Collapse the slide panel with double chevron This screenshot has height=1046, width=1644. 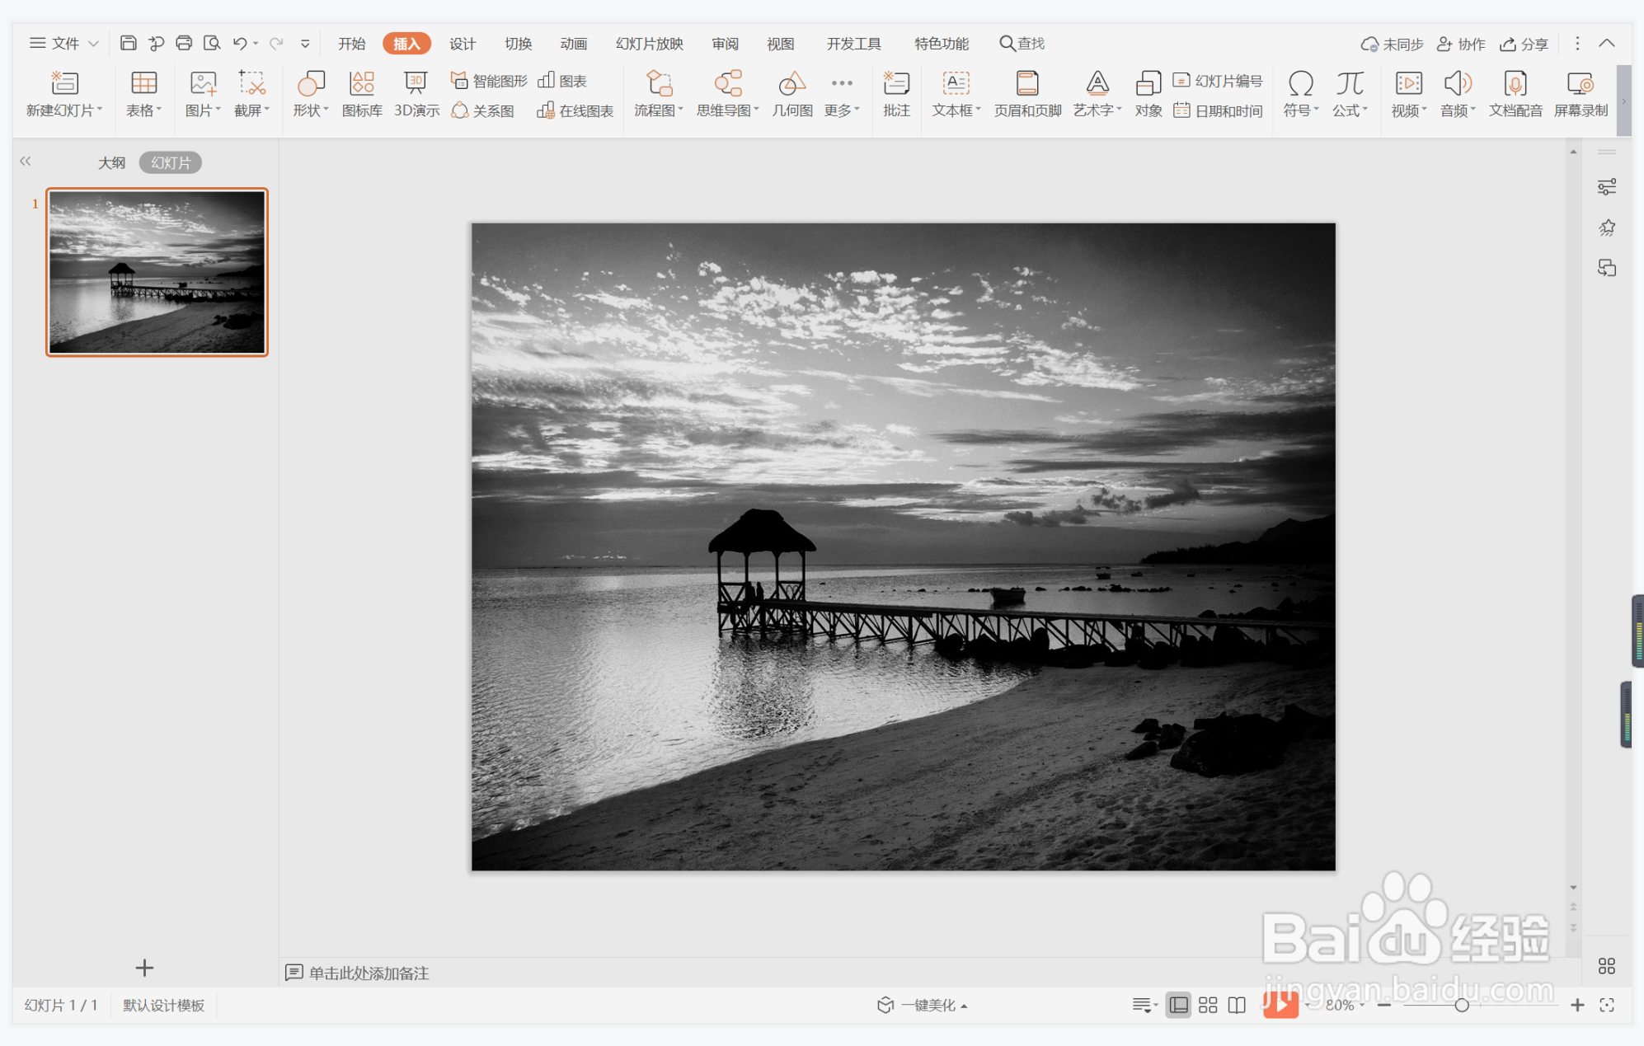pyautogui.click(x=26, y=162)
